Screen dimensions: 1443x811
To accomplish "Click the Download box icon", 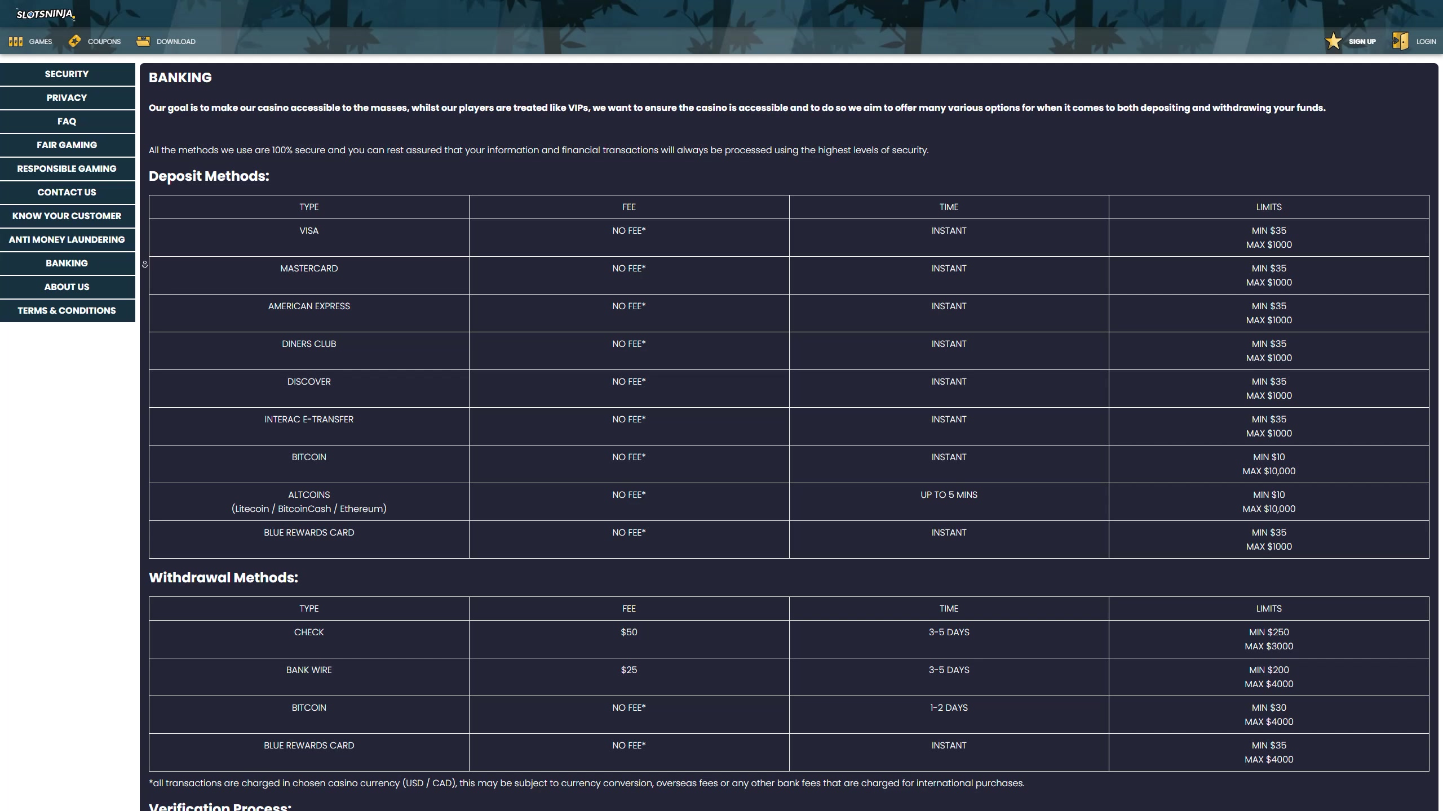I will 143,41.
